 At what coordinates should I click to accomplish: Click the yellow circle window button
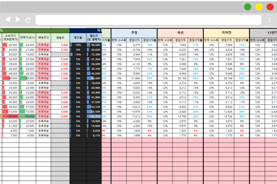click(259, 7)
